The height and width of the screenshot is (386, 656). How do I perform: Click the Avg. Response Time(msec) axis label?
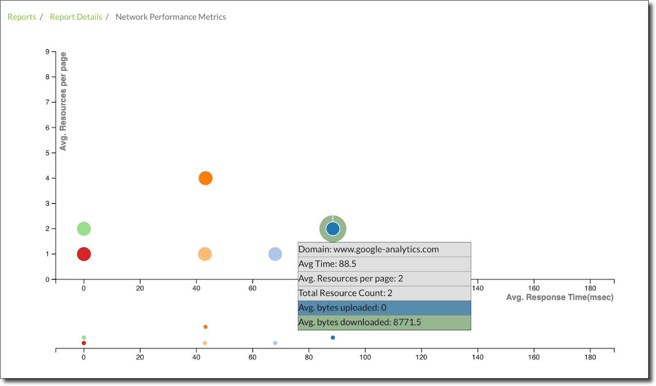click(560, 297)
